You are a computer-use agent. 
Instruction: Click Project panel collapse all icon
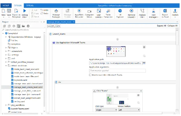tap(9, 26)
